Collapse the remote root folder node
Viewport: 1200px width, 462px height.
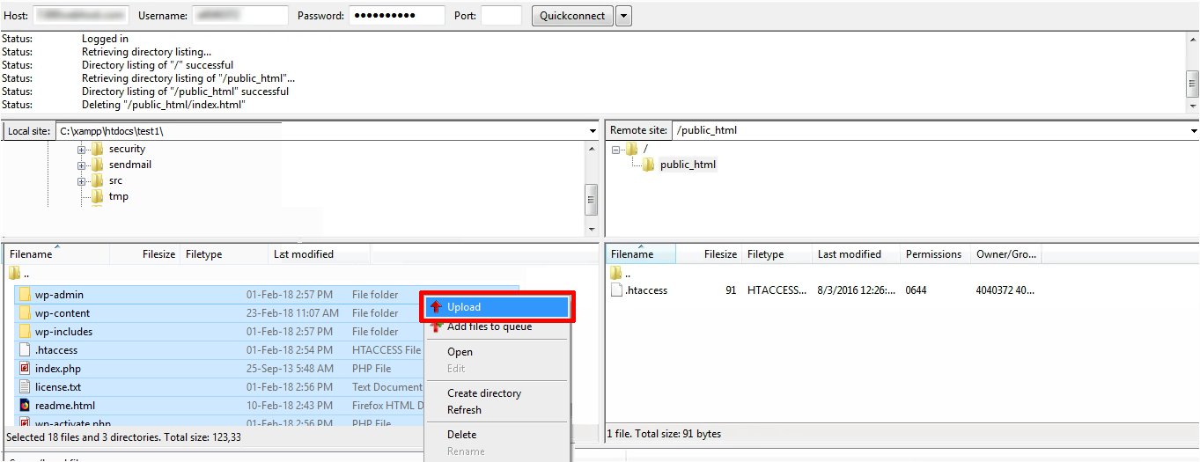pos(616,150)
